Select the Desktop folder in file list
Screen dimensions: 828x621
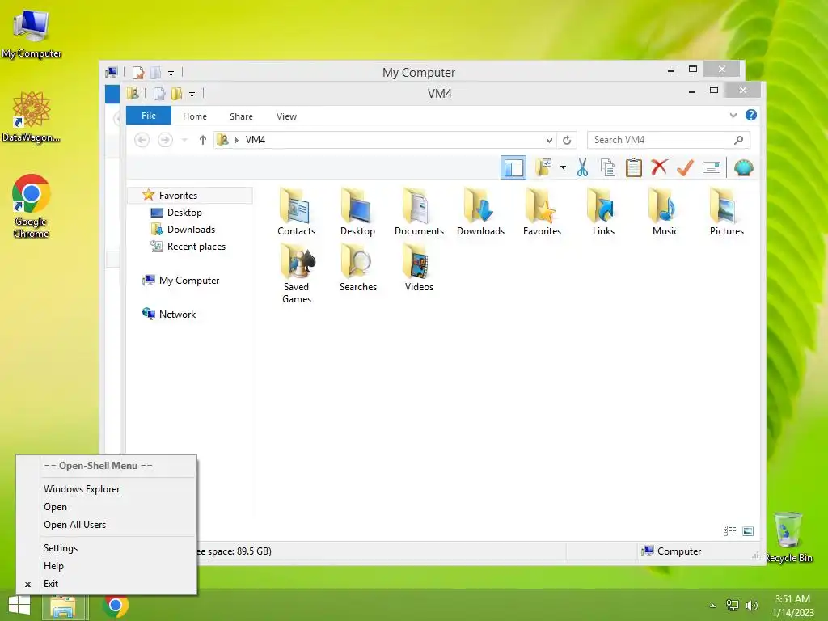[357, 213]
